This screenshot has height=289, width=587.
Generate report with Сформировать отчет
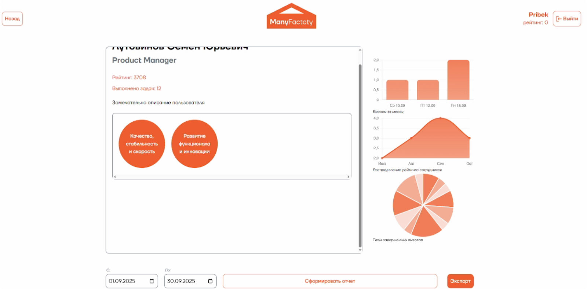point(330,281)
